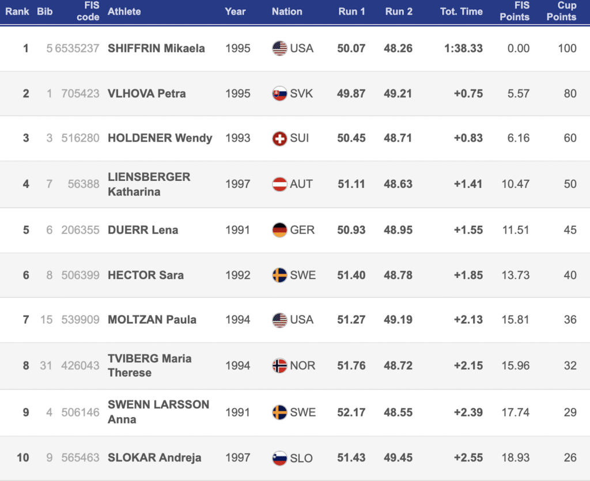Sort results by the Rank column header

(17, 12)
